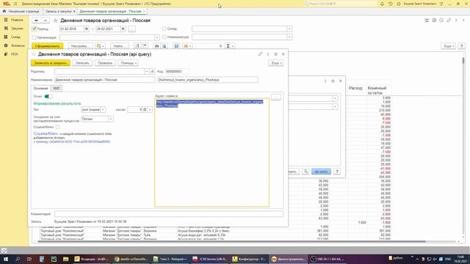Open calendar for the period end date

[123, 29]
